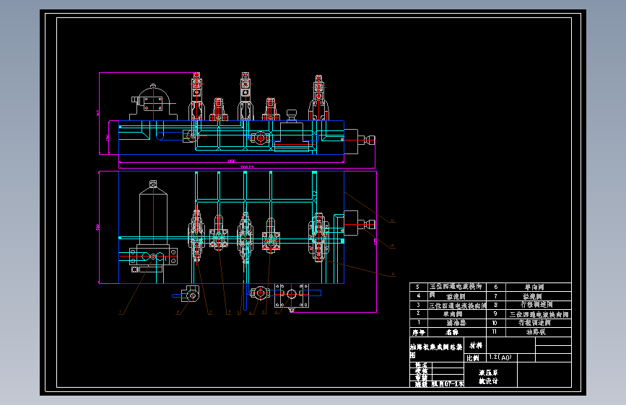Click "三位四通电液换向" in row 5
The width and height of the screenshot is (626, 405).
(456, 287)
